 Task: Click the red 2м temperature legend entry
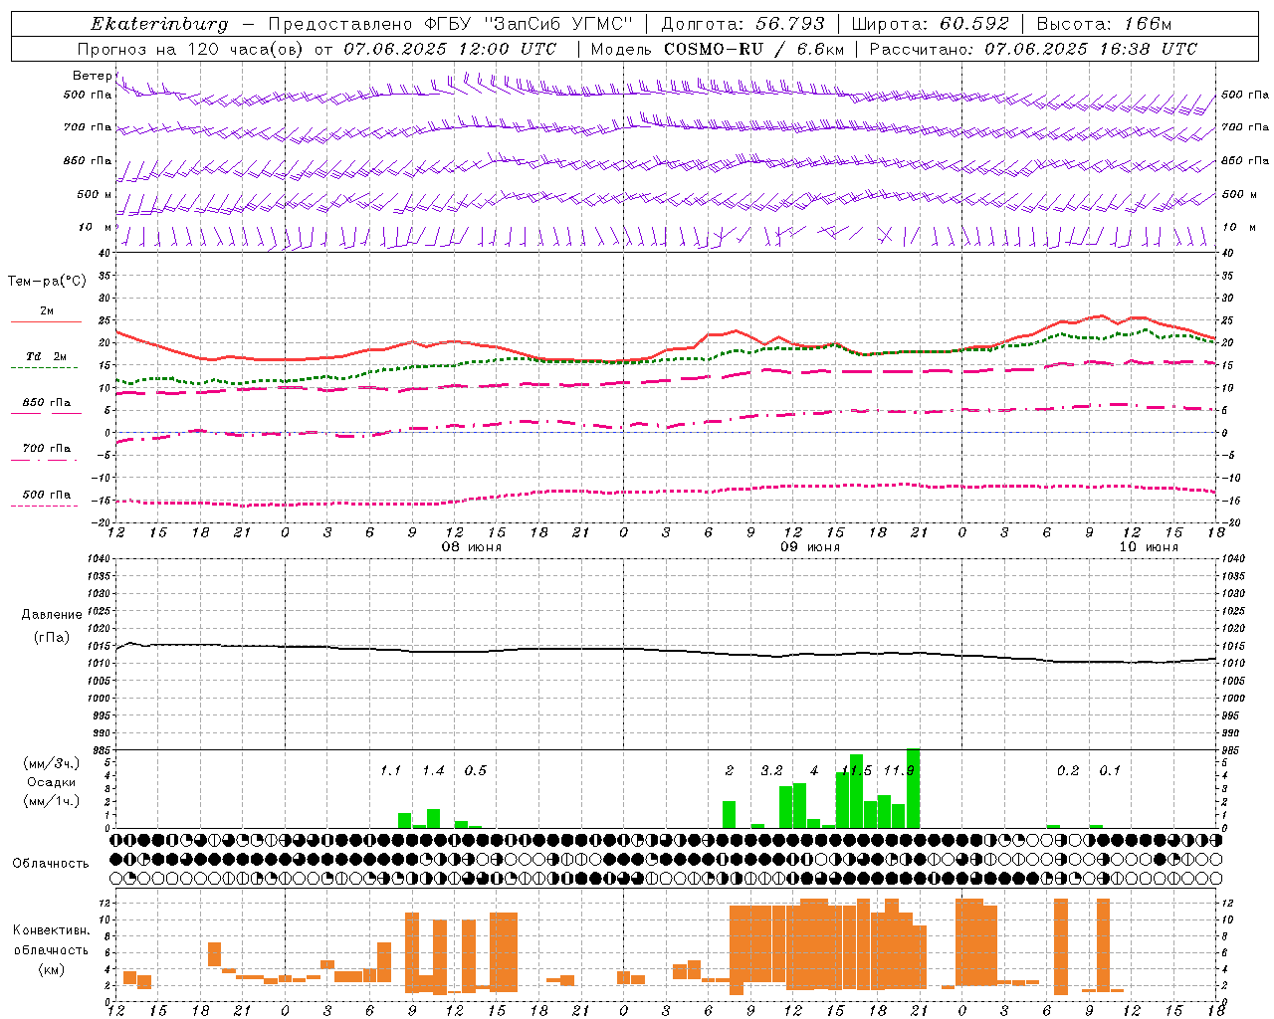pyautogui.click(x=46, y=313)
